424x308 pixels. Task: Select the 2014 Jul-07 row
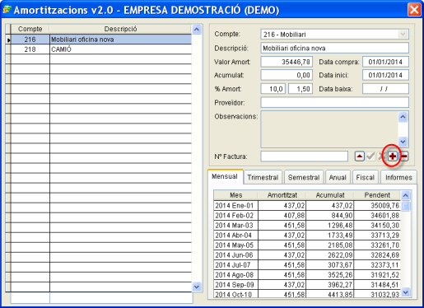pyautogui.click(x=307, y=265)
